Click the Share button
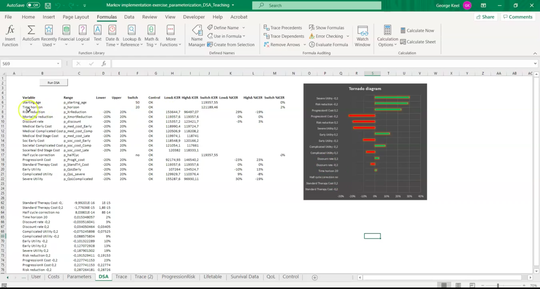 [484, 17]
